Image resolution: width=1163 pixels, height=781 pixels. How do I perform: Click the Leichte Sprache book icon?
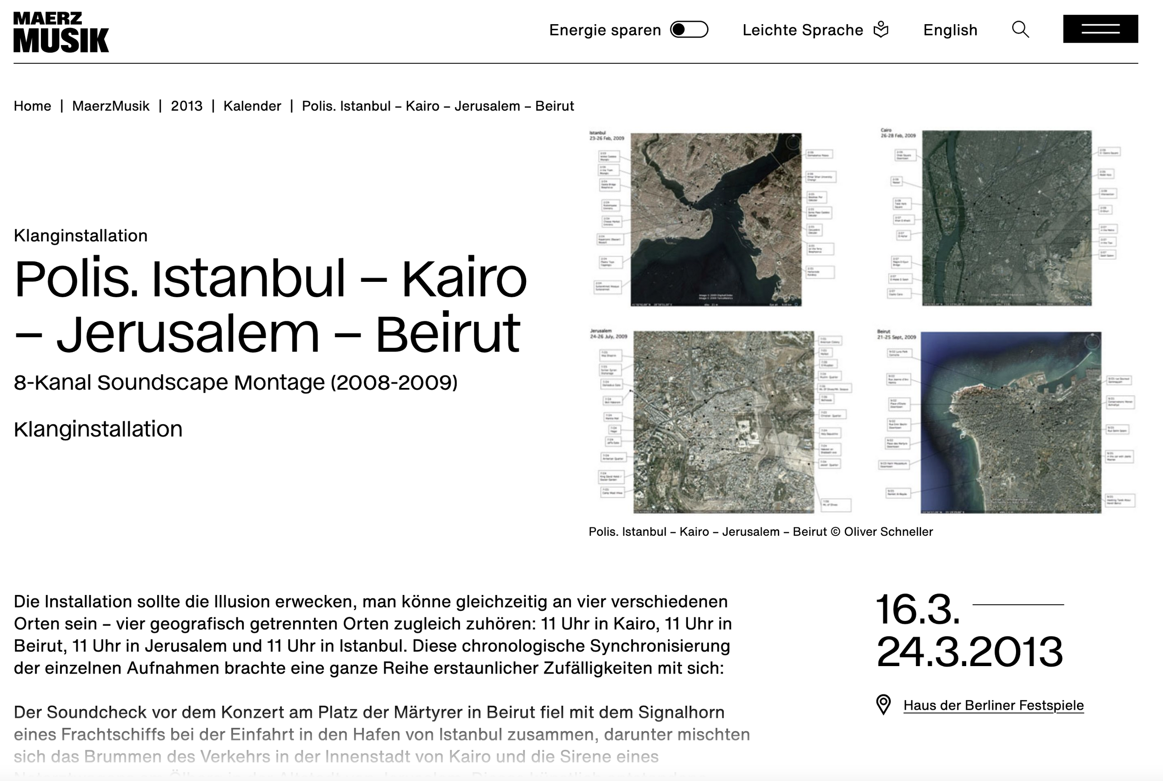coord(881,29)
